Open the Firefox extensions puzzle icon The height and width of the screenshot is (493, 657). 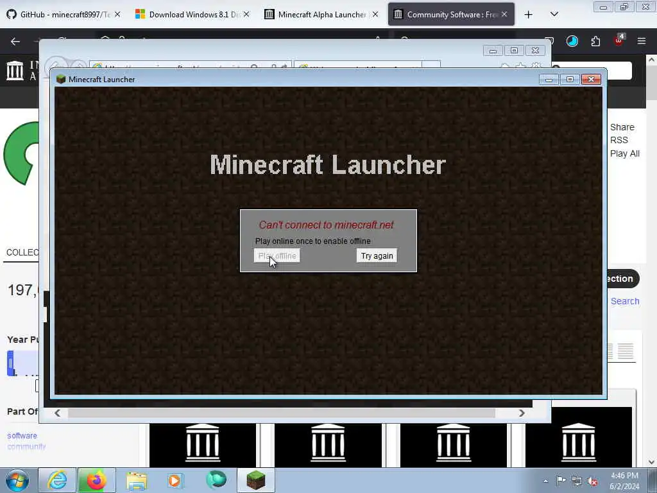pos(595,41)
